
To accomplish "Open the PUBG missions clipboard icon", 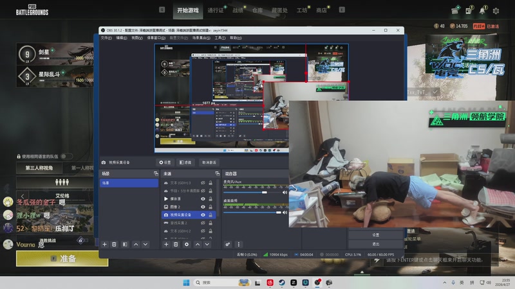I will (x=469, y=11).
